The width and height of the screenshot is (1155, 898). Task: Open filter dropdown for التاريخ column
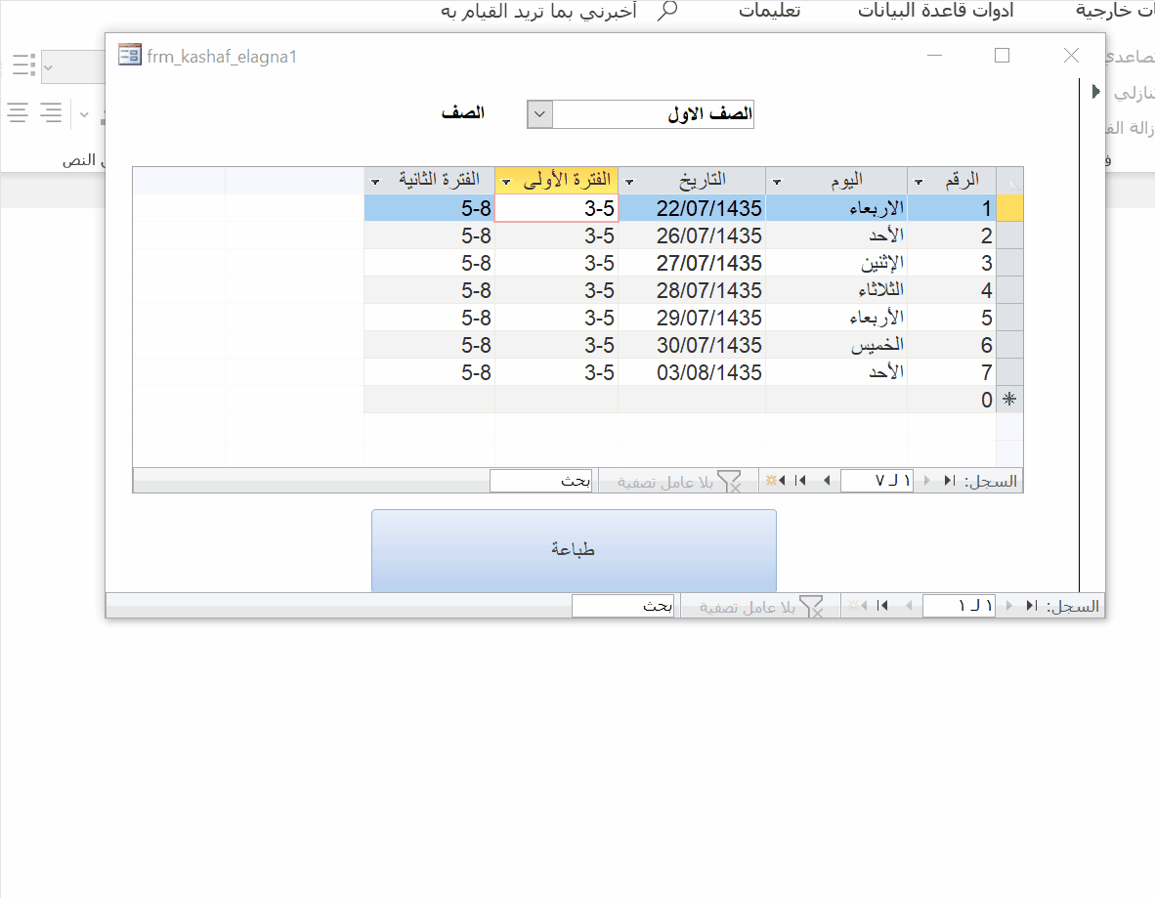(x=629, y=181)
